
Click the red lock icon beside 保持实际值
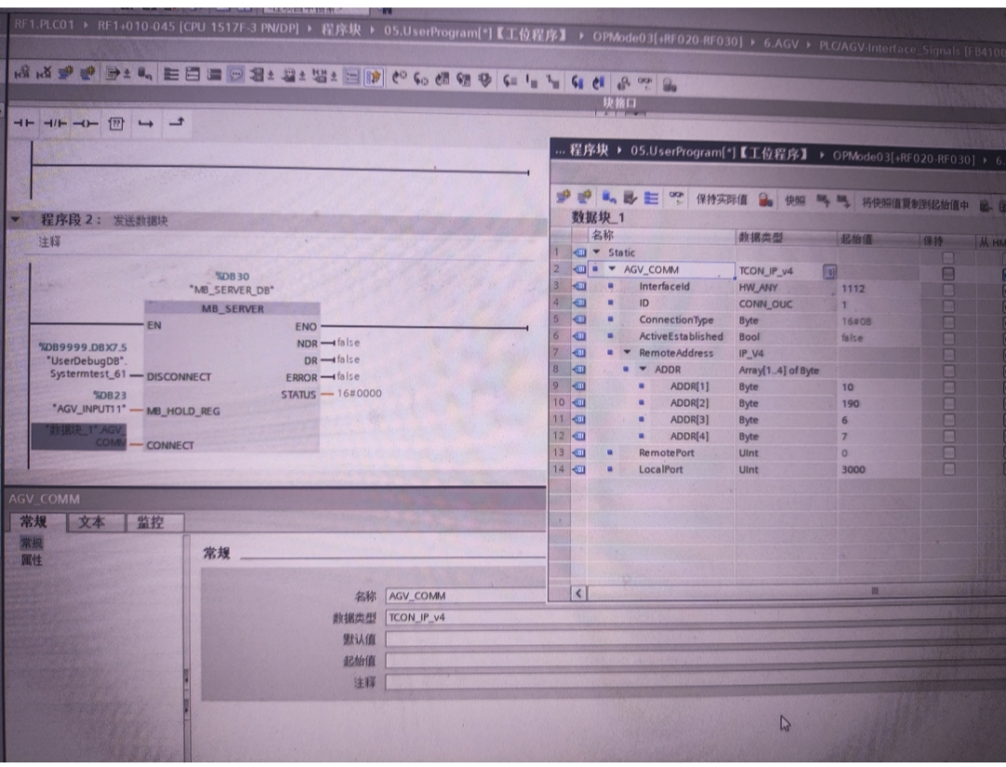pos(766,200)
